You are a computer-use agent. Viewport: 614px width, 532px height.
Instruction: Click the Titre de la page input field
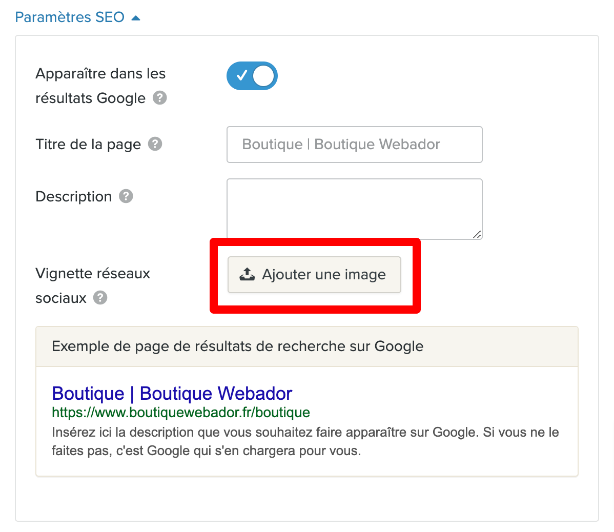354,145
